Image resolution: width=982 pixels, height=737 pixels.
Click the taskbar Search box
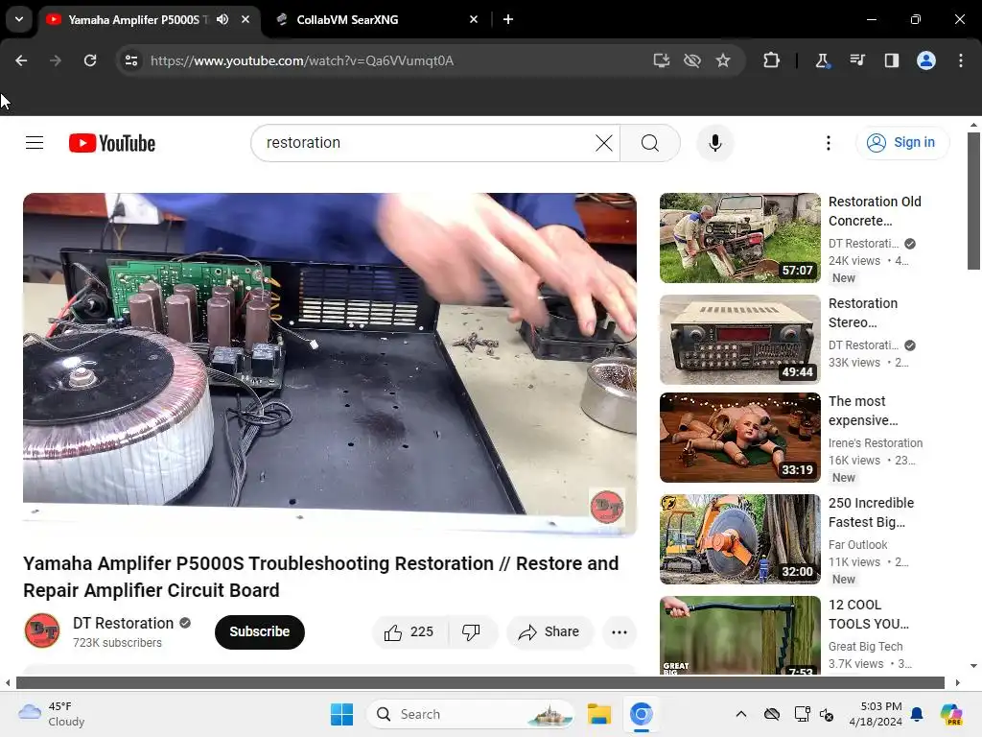point(470,714)
